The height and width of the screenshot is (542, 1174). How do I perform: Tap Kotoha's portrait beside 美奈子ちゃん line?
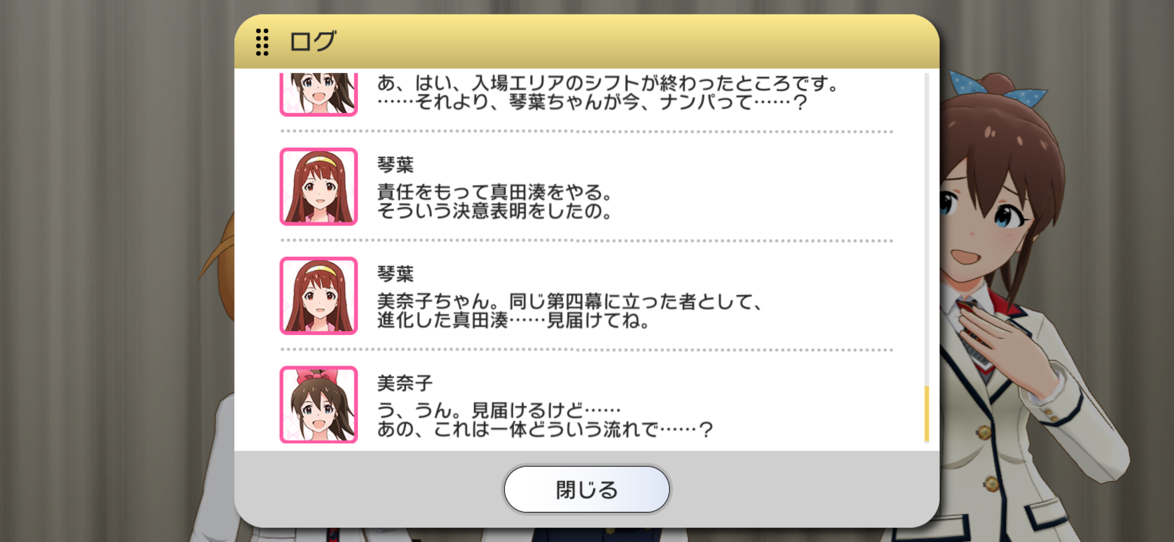click(319, 296)
